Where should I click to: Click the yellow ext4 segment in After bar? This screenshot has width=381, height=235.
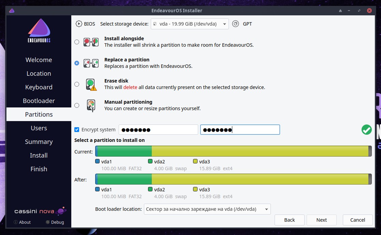(260, 179)
